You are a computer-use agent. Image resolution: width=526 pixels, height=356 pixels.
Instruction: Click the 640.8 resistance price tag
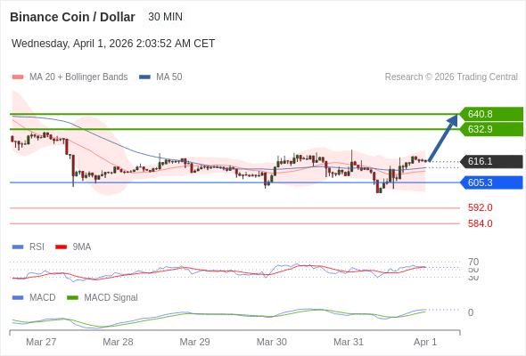(x=491, y=114)
